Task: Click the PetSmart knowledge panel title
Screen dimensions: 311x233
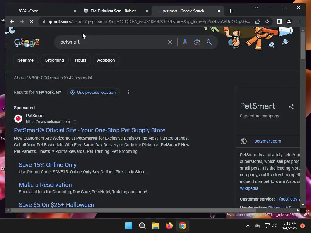Action: (x=258, y=106)
